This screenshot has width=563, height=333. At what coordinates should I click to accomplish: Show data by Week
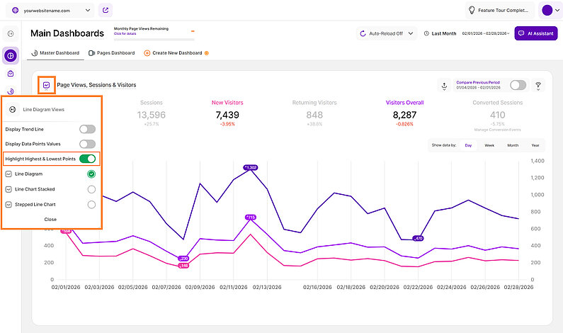click(x=489, y=145)
